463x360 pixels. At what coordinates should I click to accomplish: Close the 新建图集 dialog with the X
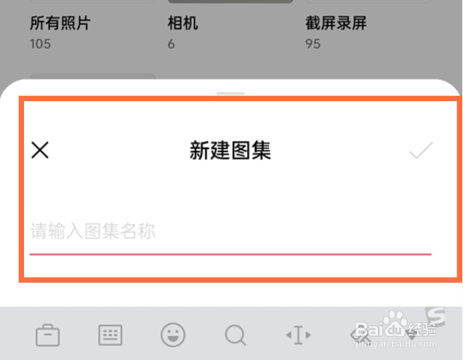[x=40, y=150]
